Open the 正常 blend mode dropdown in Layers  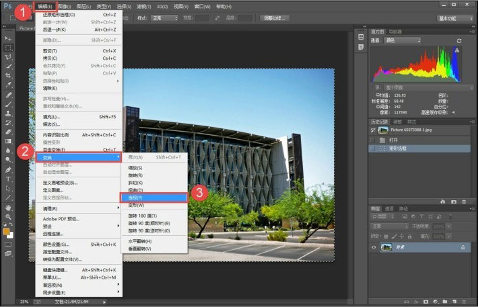[x=389, y=227]
